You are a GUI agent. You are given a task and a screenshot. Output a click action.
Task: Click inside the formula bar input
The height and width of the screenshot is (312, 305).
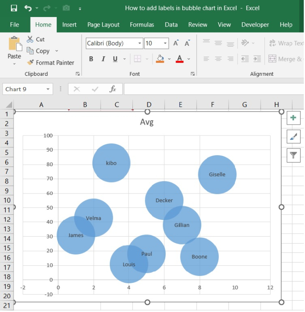213,89
